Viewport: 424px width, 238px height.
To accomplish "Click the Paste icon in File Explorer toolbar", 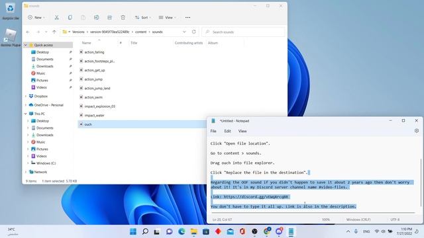I will pyautogui.click(x=83, y=18).
